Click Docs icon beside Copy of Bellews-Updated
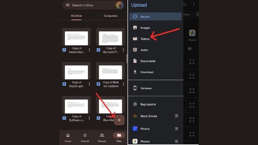 click(x=98, y=84)
